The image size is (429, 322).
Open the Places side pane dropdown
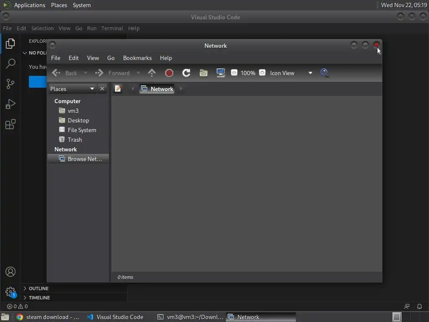[72, 89]
